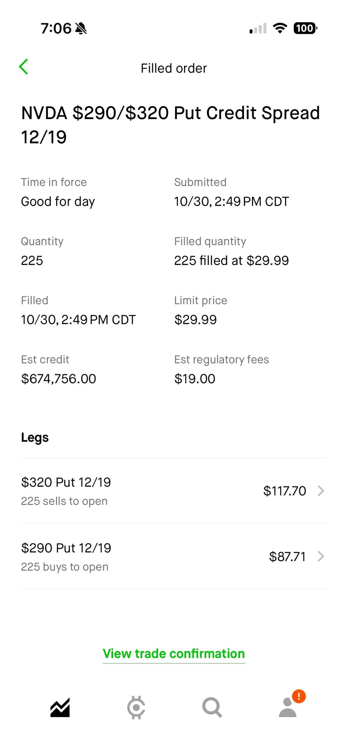View trade confirmation link
This screenshot has width=348, height=756.
(174, 654)
